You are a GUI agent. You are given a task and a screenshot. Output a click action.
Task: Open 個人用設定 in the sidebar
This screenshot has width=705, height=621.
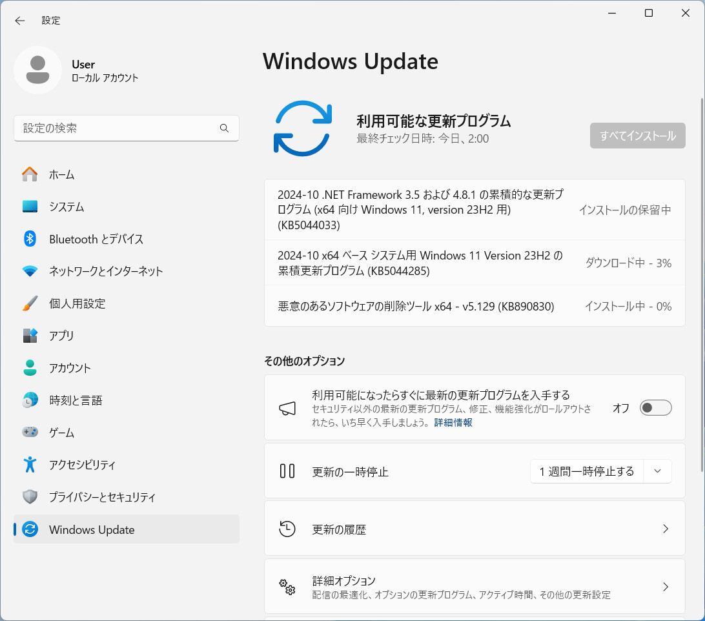[127, 303]
